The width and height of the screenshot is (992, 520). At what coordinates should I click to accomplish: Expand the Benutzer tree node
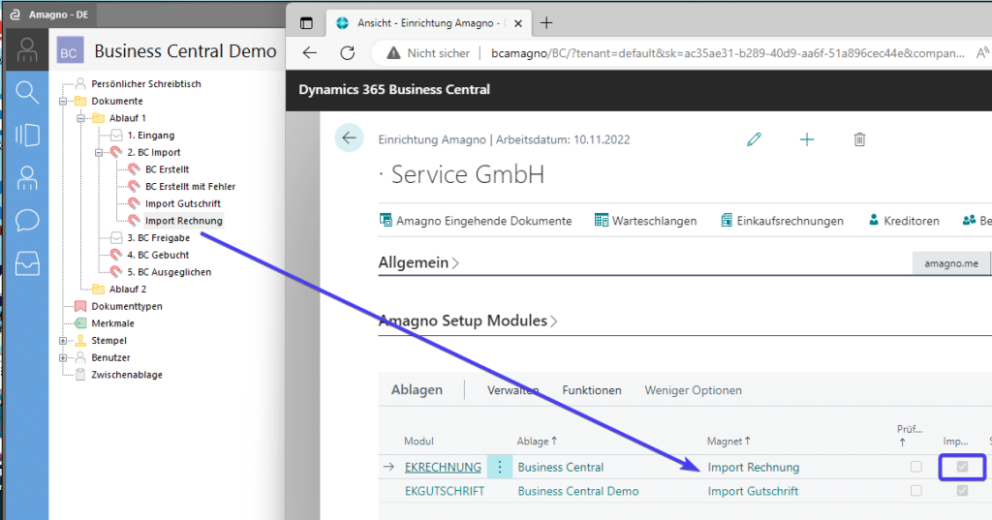[63, 357]
